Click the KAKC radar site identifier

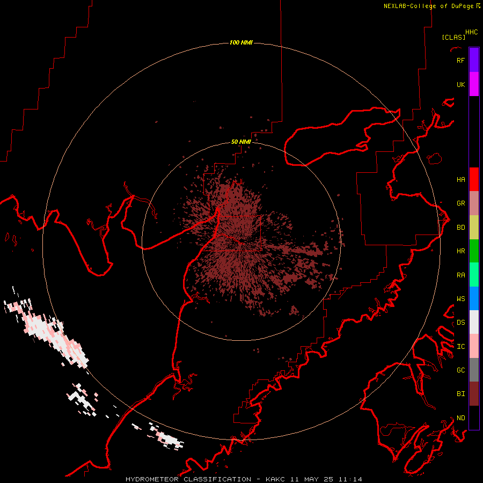coord(274,479)
